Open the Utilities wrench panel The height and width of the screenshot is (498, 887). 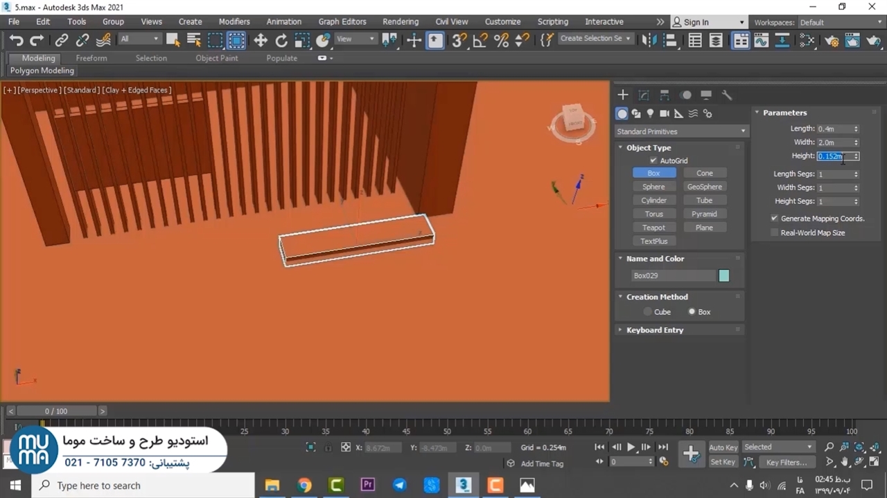(x=727, y=95)
